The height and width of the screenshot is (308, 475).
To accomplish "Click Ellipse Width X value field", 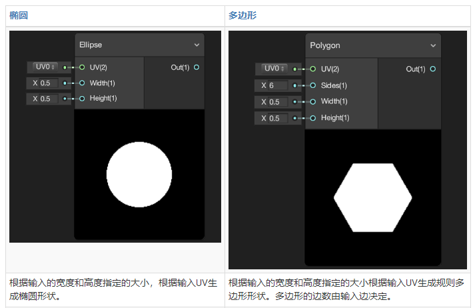I will coord(49,83).
